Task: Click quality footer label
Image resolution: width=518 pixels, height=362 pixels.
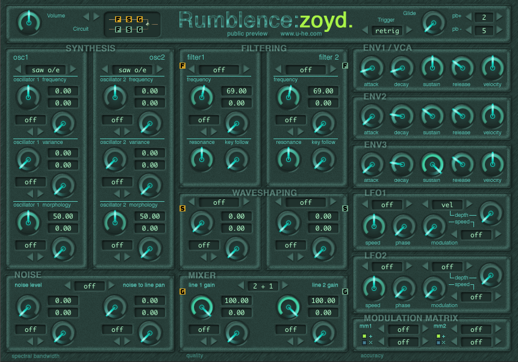Action: (x=195, y=356)
